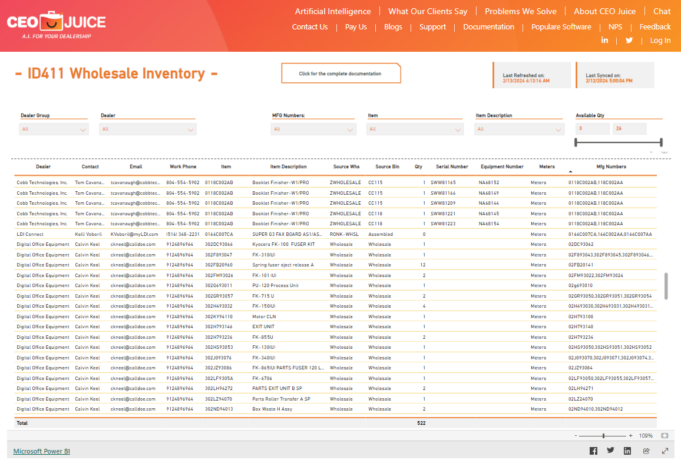Open the Blogs link
Viewport: 681px width, 460px height.
[393, 27]
